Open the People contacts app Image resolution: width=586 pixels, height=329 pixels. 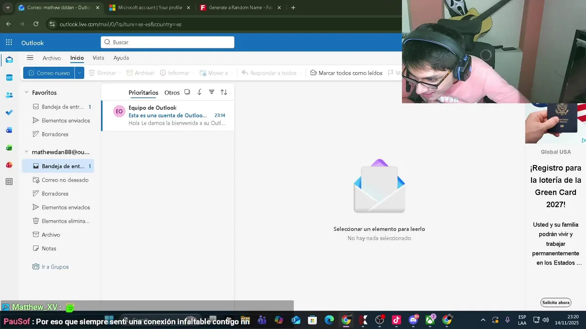(9, 95)
